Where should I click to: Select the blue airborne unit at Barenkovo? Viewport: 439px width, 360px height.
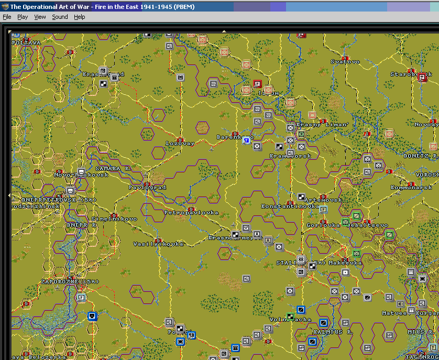[246, 140]
